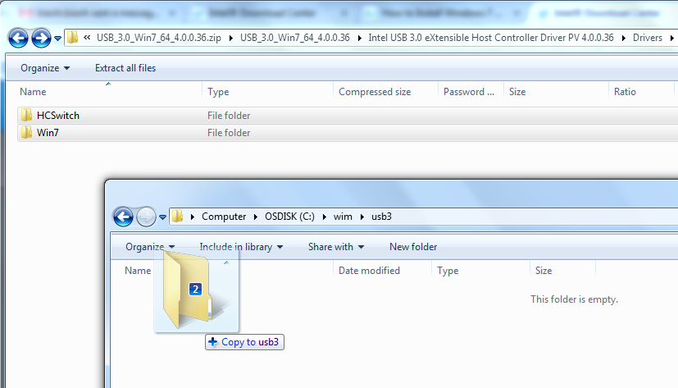Click Extract all files
The width and height of the screenshot is (678, 388).
coord(125,68)
